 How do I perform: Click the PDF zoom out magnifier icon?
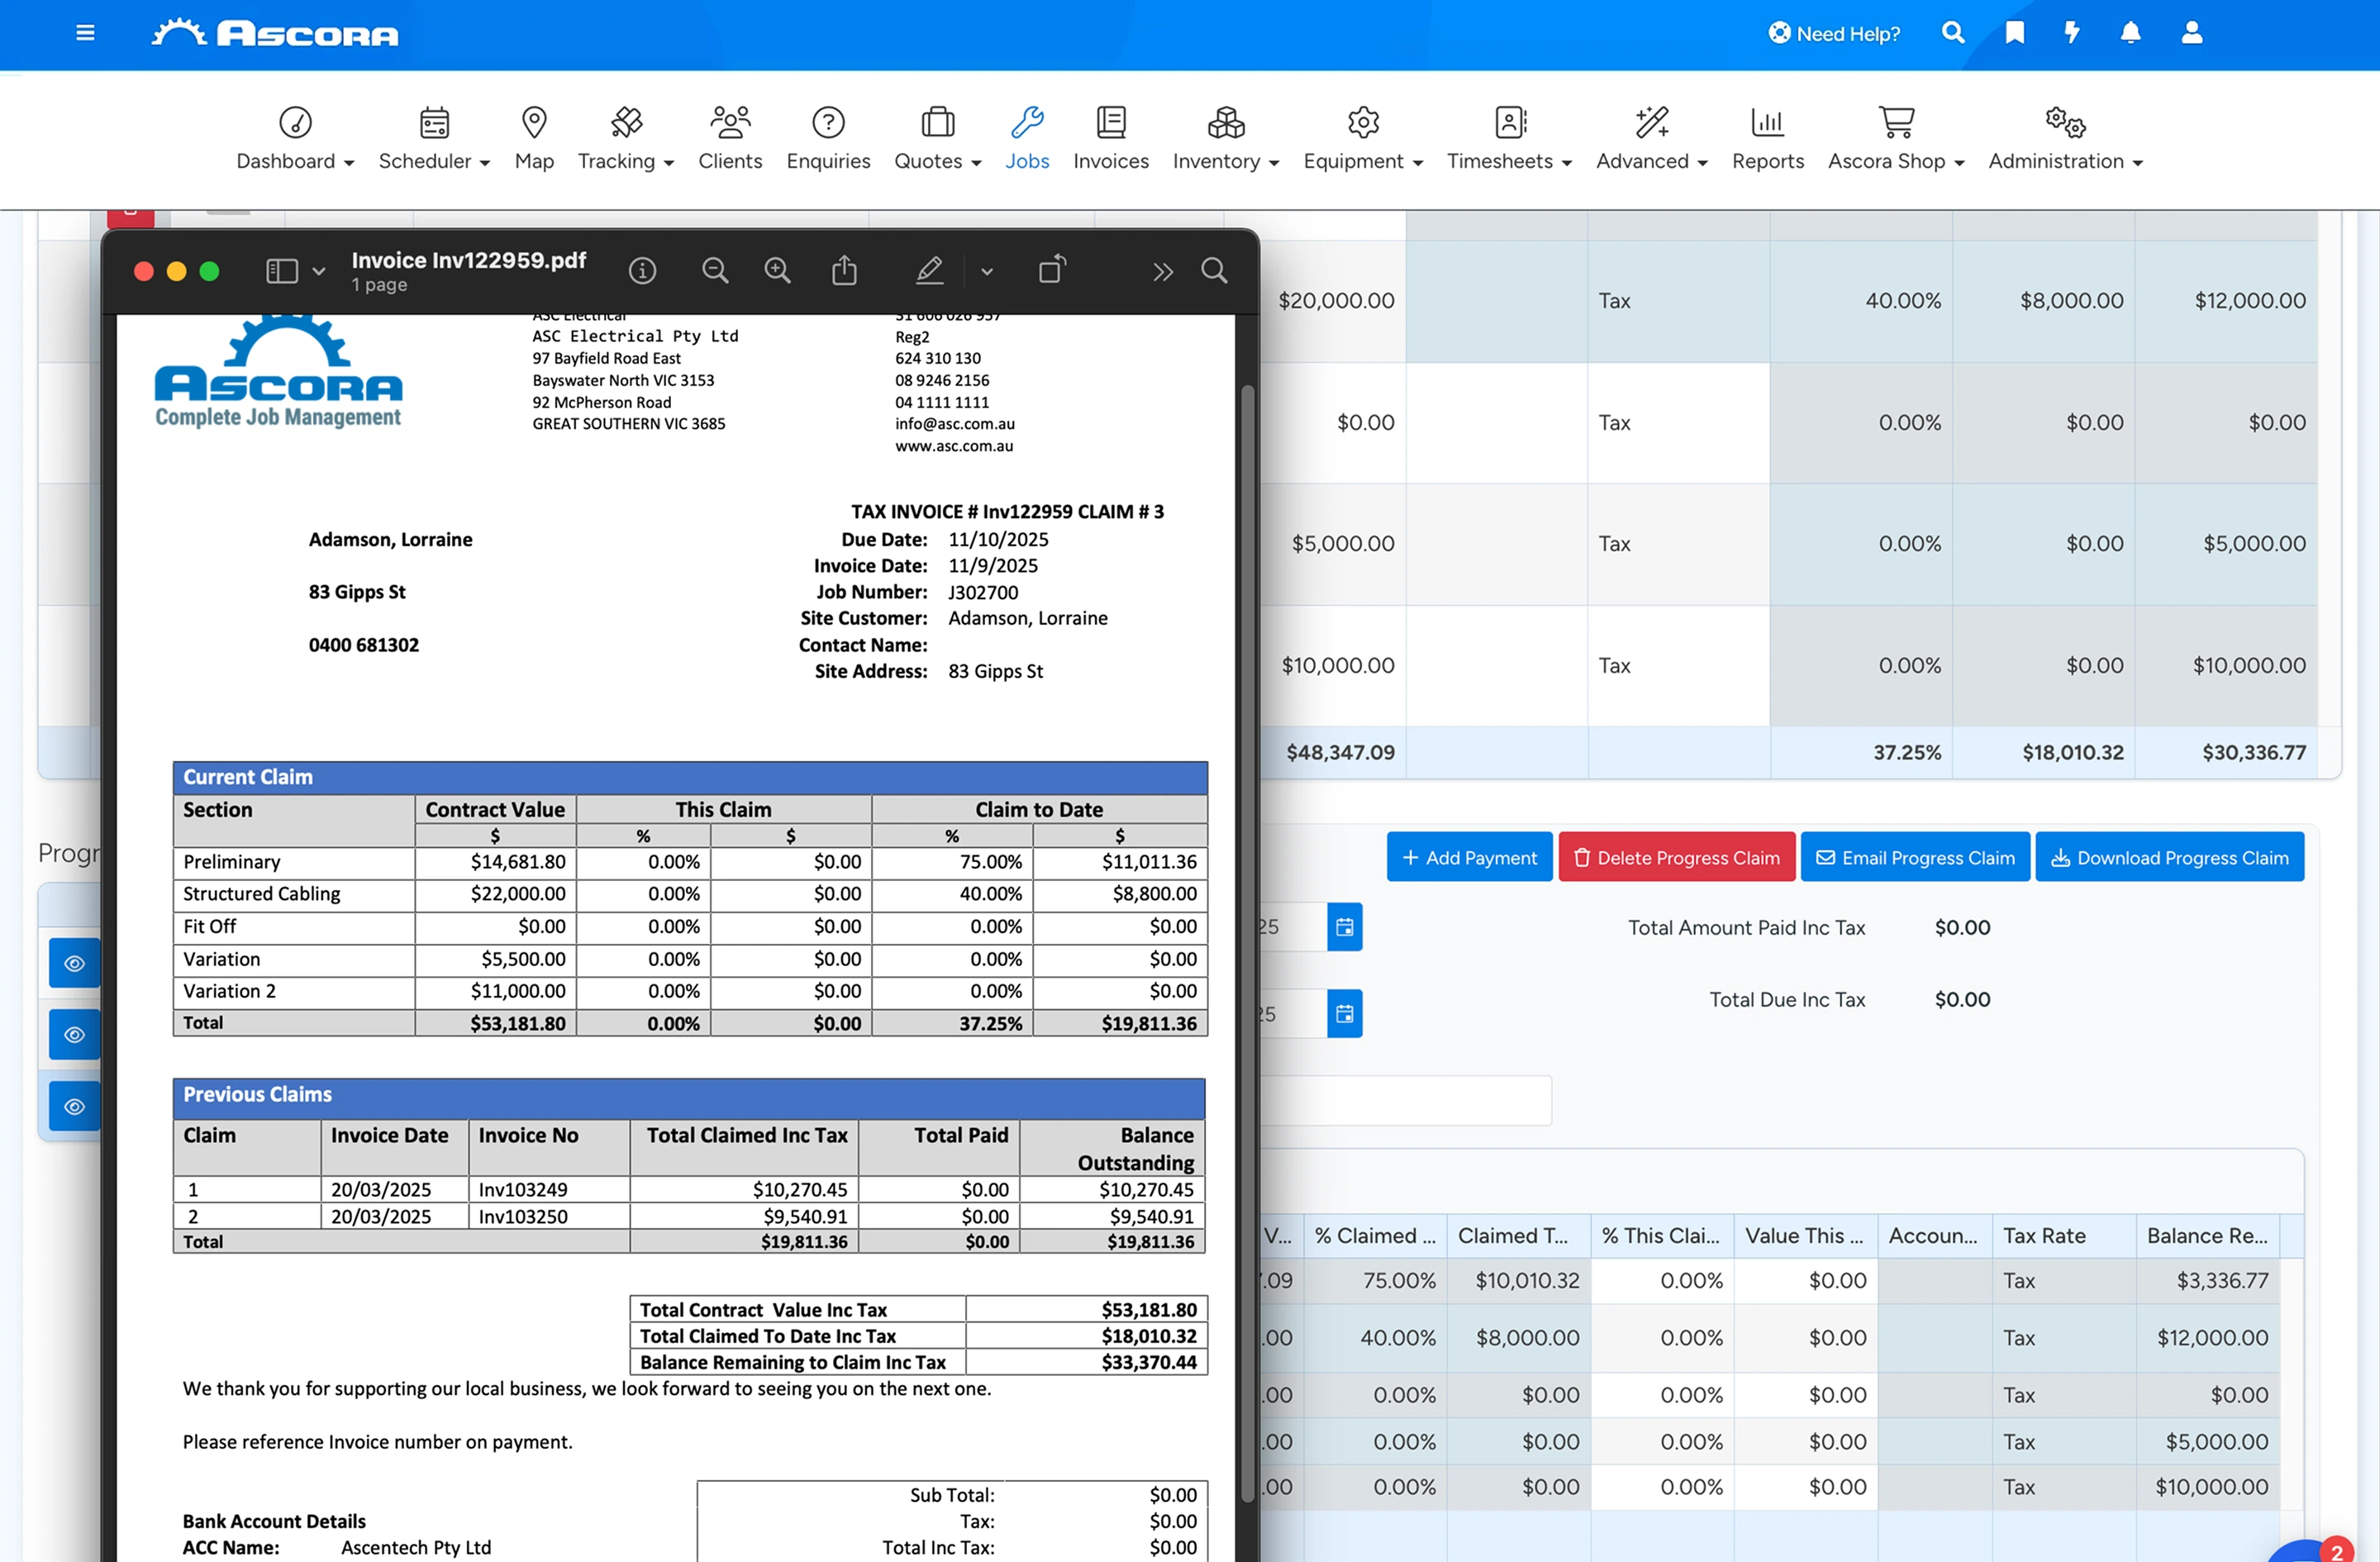pos(714,271)
